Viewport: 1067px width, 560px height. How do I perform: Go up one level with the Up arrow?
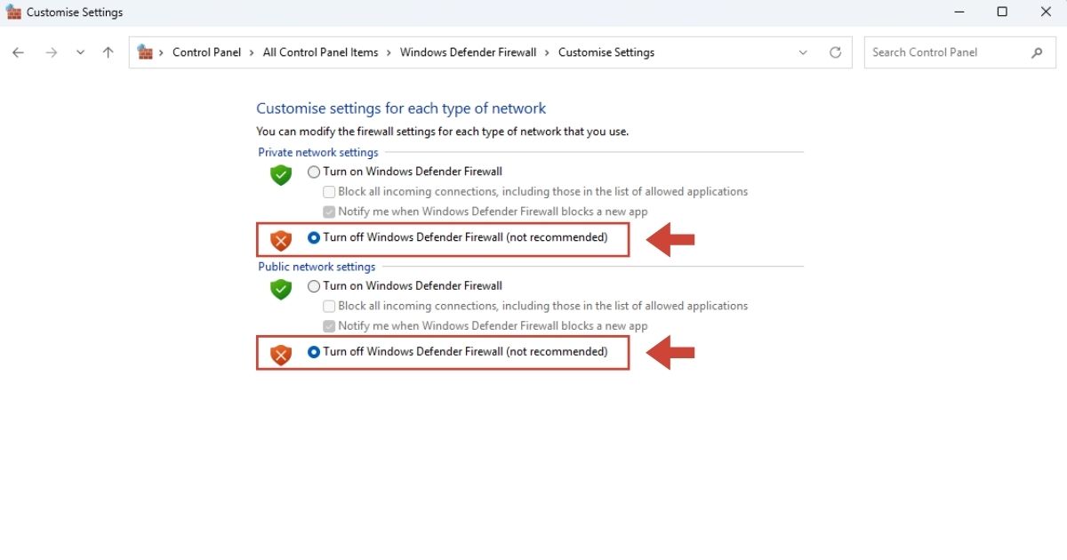tap(108, 52)
